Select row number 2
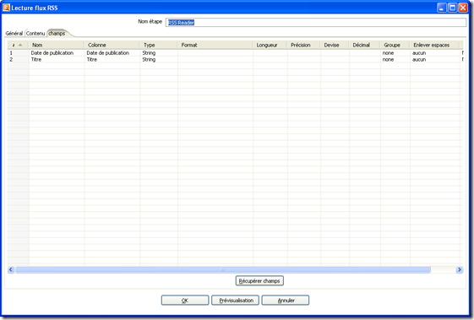This screenshot has height=320, width=474. [11, 60]
